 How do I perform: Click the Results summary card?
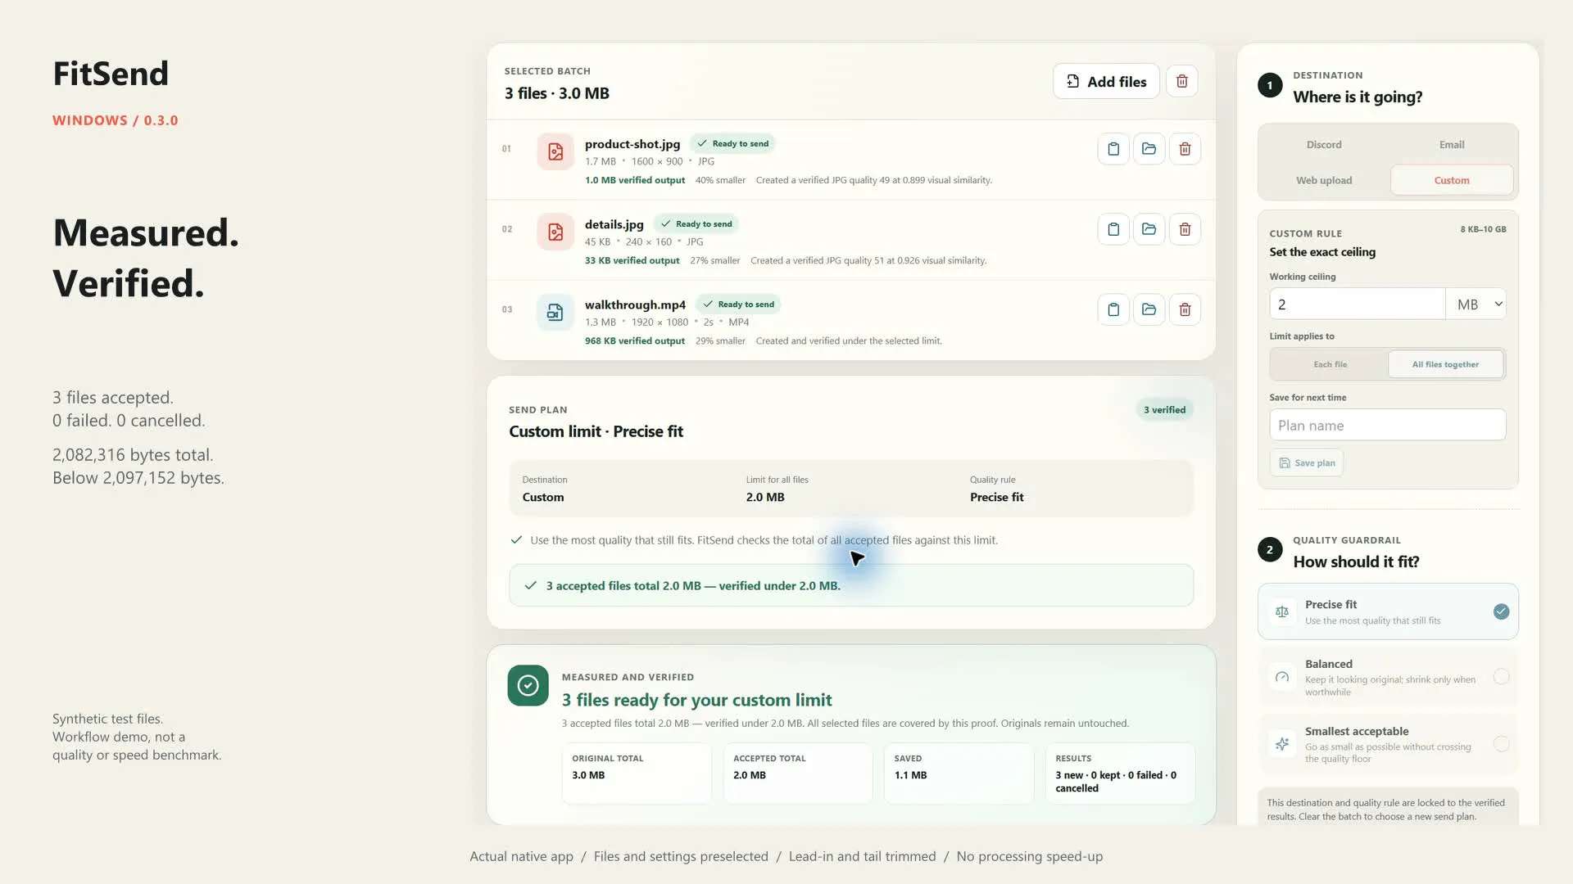[1120, 773]
